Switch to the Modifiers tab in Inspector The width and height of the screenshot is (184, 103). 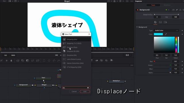coord(167,5)
